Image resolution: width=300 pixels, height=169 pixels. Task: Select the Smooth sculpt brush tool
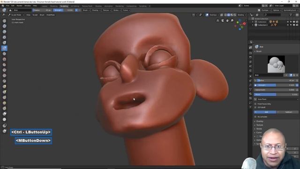click(x=4, y=59)
